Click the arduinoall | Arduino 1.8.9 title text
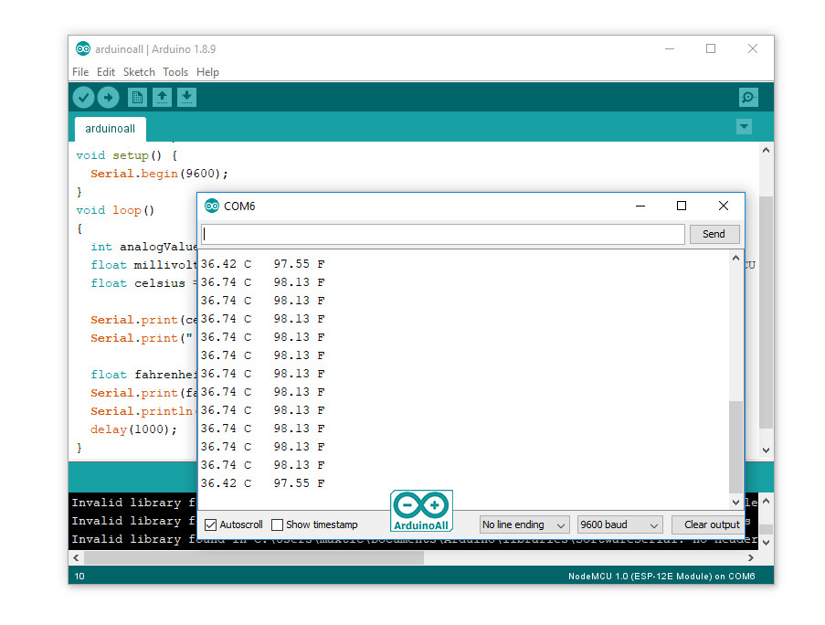Viewport: 825px width, 625px height. click(x=155, y=49)
